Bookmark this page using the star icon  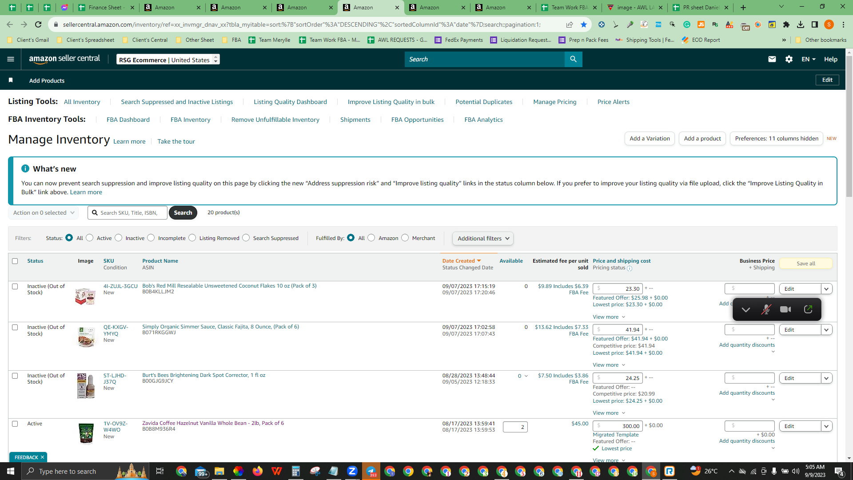(x=584, y=24)
